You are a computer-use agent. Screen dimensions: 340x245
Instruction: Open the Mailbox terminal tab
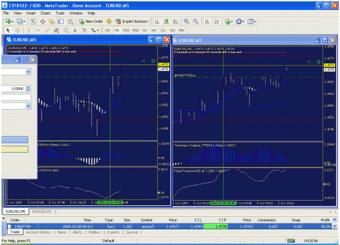95,232
